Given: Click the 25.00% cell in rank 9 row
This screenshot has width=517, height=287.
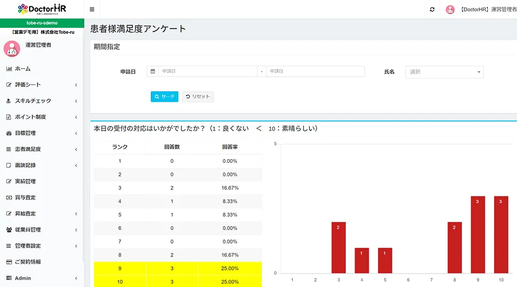Looking at the screenshot, I should [x=230, y=269].
